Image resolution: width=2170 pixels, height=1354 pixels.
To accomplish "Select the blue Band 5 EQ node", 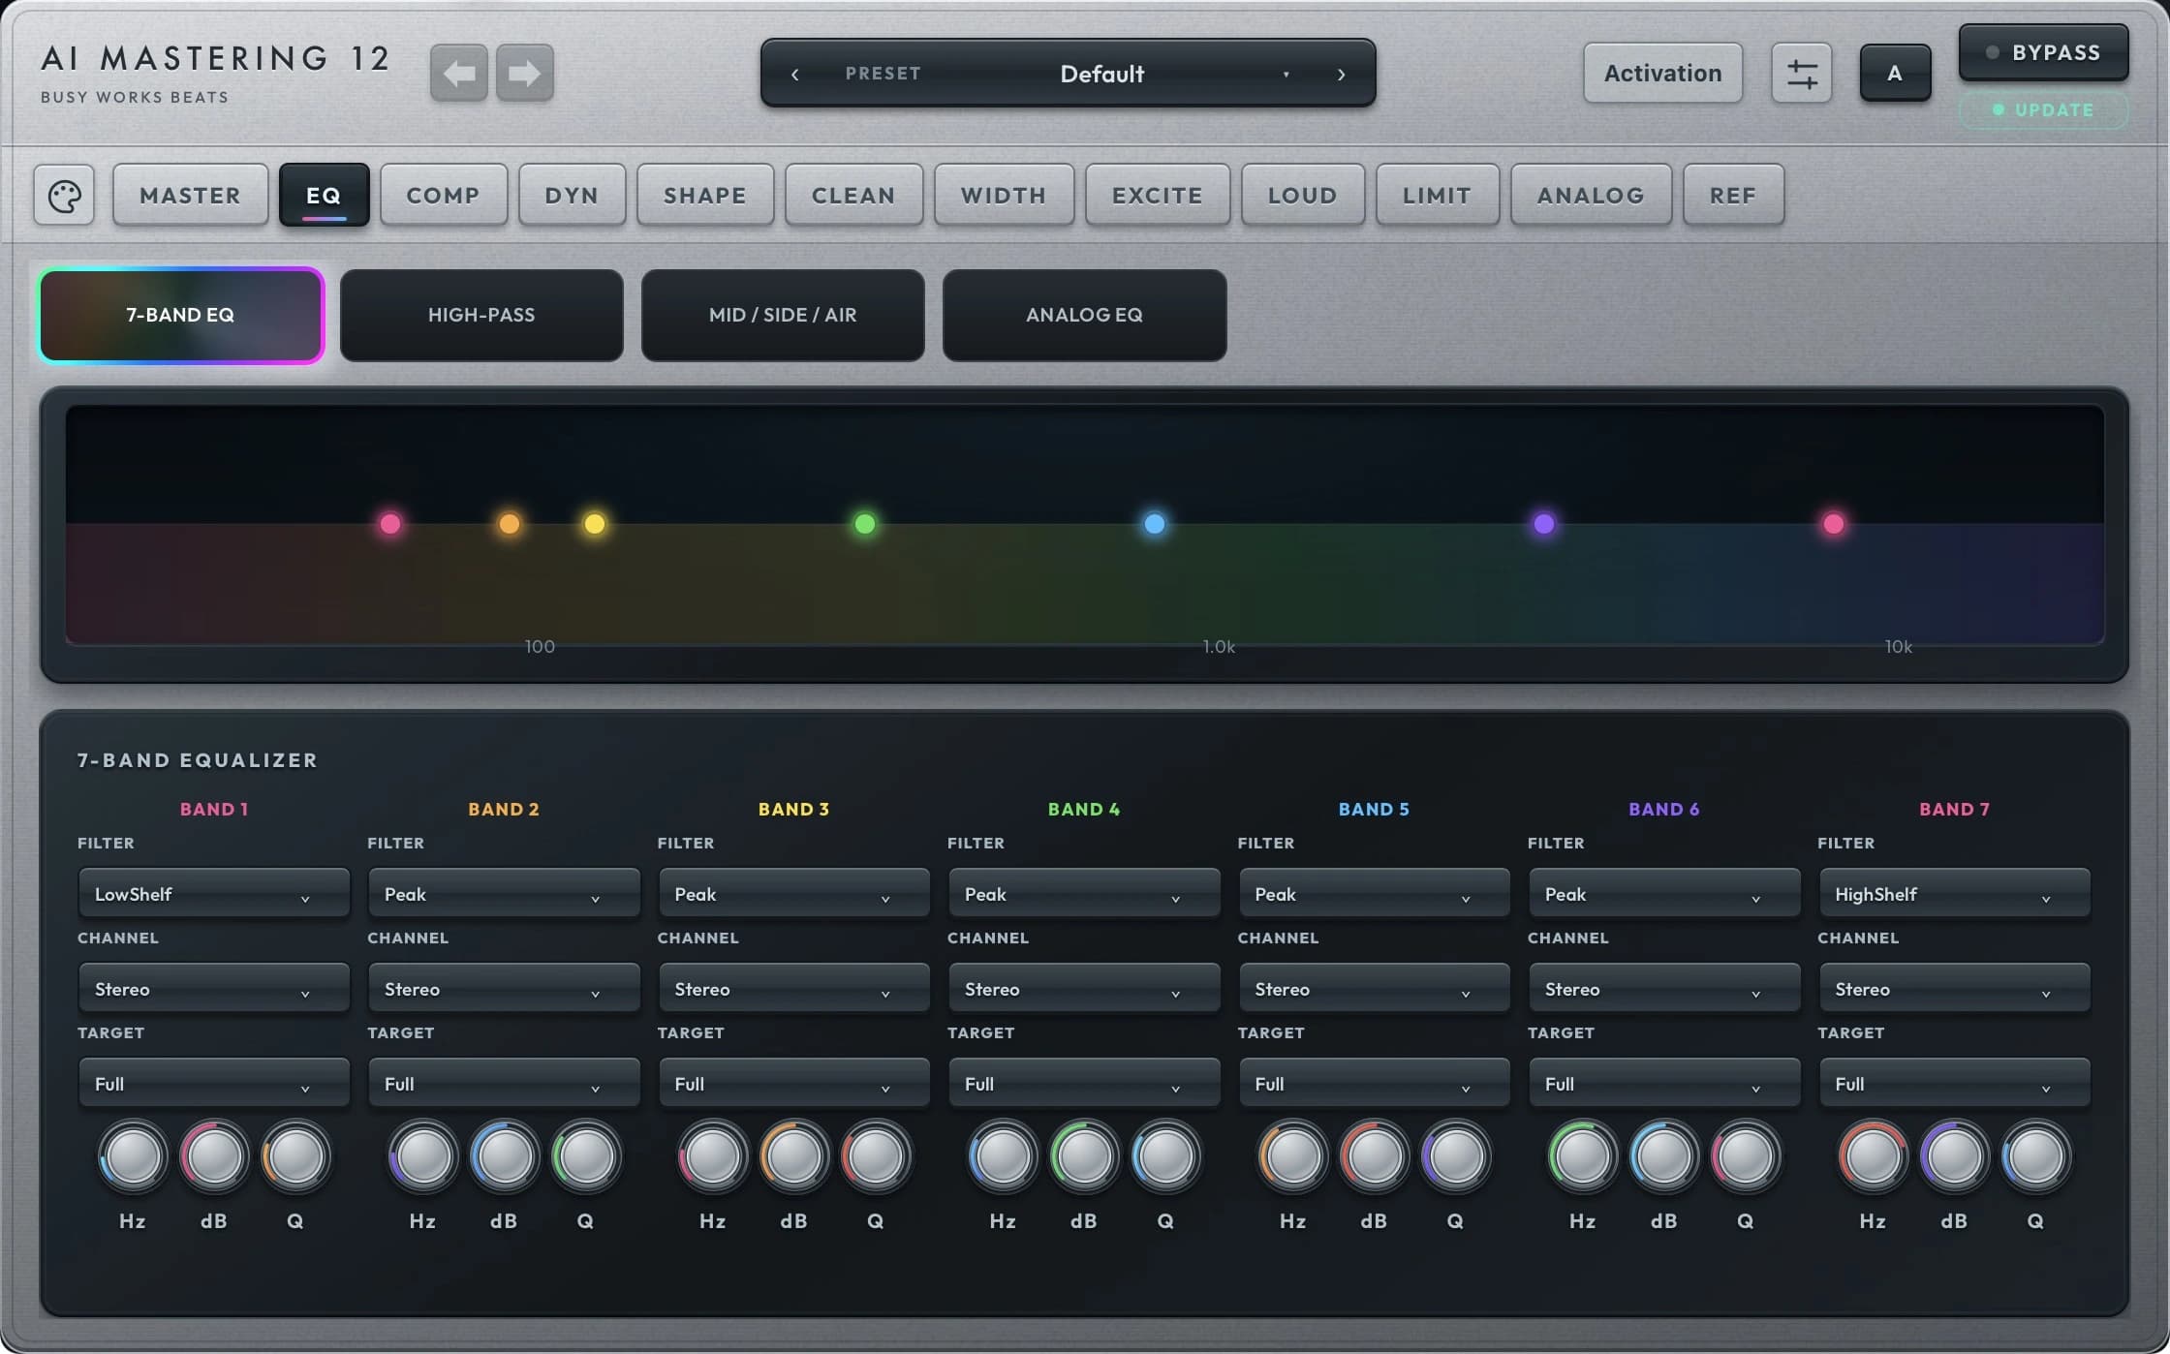I will pos(1155,524).
